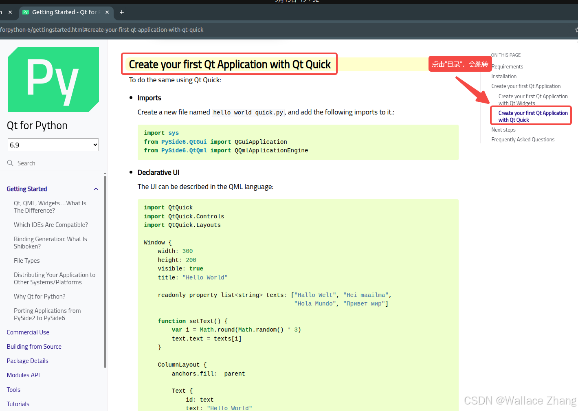
Task: Click the Py favicon on the Getting Started tab
Action: [x=26, y=12]
